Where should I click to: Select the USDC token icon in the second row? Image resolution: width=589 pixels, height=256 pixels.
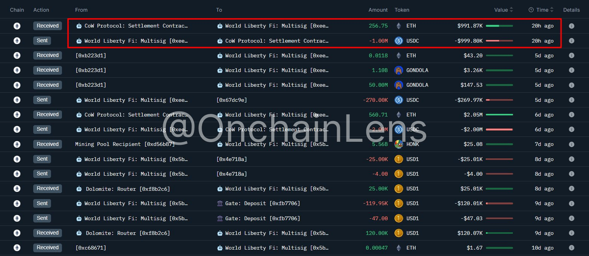click(399, 41)
